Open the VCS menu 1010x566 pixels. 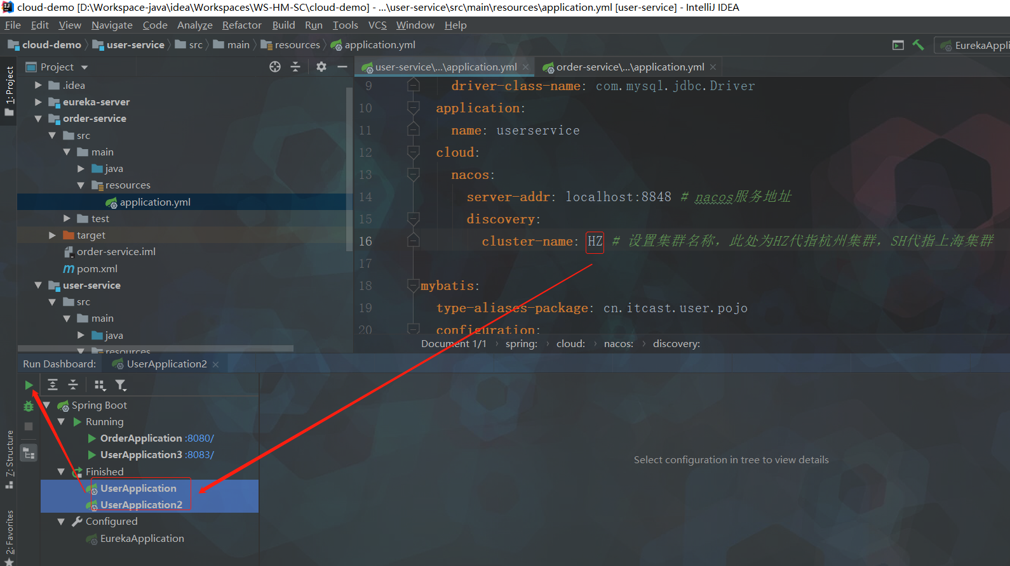(377, 25)
